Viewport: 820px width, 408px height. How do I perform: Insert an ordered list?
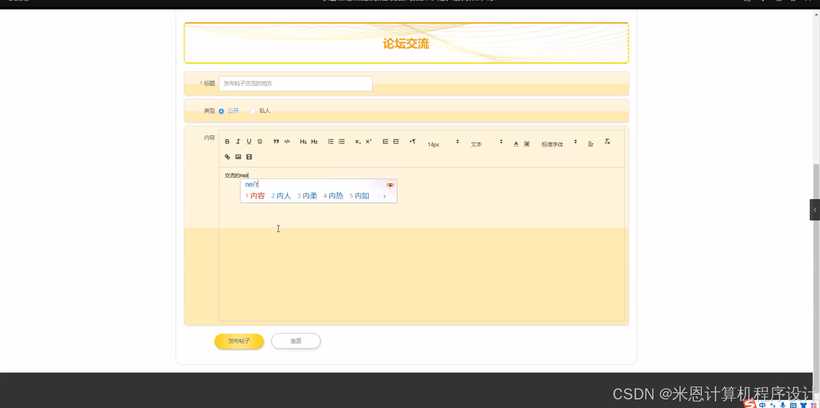(x=330, y=141)
